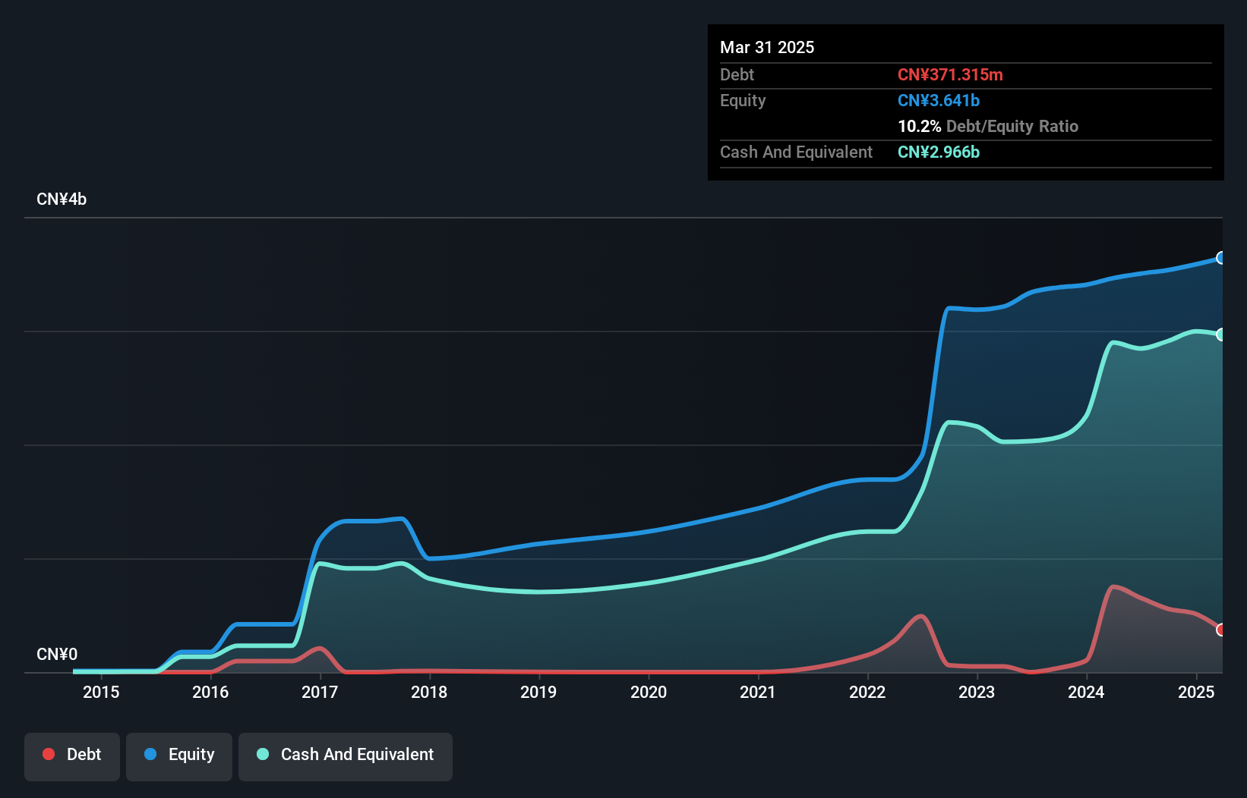Click the CN¥4b y-axis label
The width and height of the screenshot is (1247, 798).
62,199
